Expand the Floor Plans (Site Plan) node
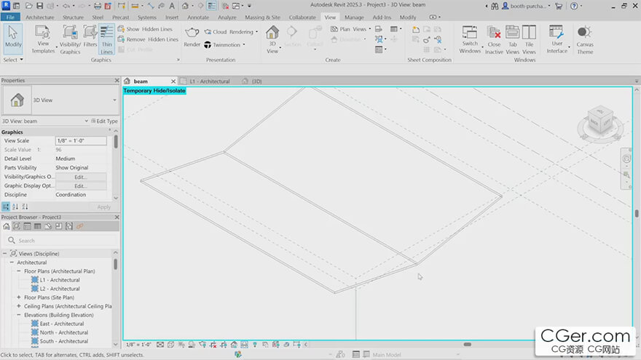Viewport: 641px width, 360px height. tap(19, 297)
